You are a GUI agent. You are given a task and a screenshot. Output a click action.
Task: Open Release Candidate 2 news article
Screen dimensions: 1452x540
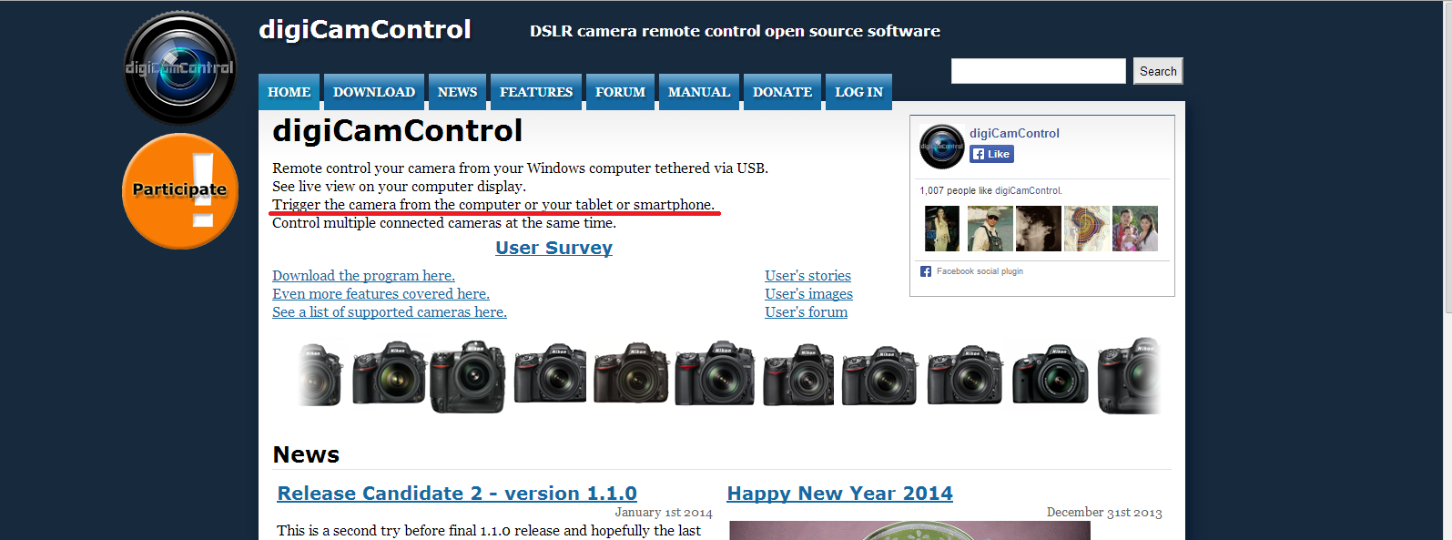click(457, 494)
